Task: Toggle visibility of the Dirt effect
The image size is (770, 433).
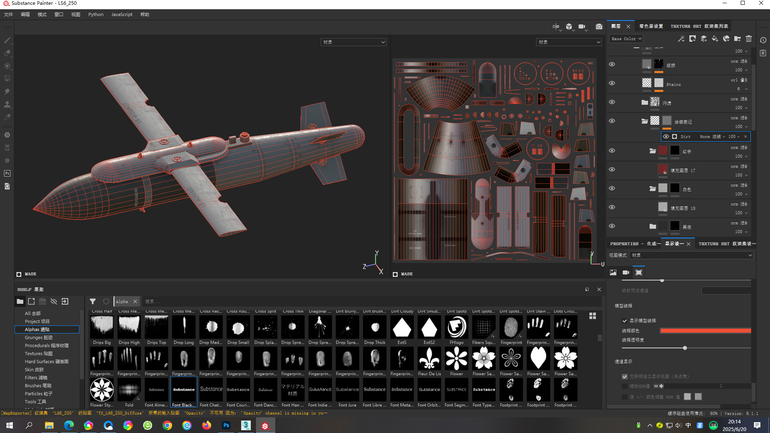Action: (666, 136)
